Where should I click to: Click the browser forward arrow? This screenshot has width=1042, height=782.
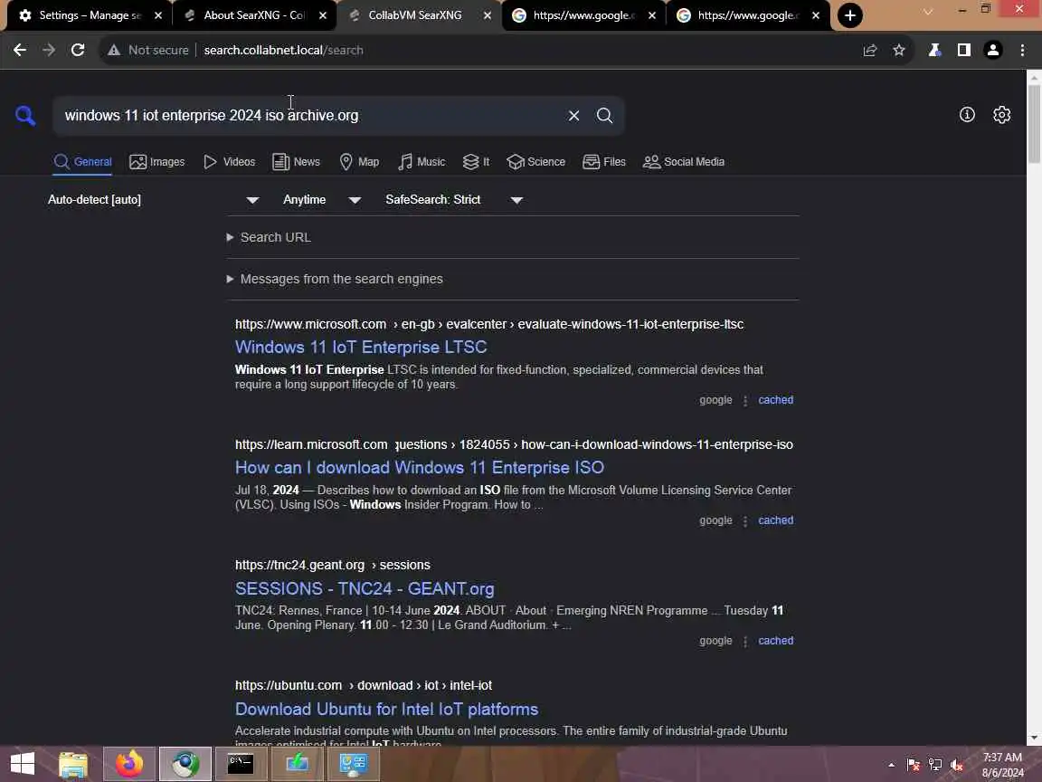click(x=49, y=50)
